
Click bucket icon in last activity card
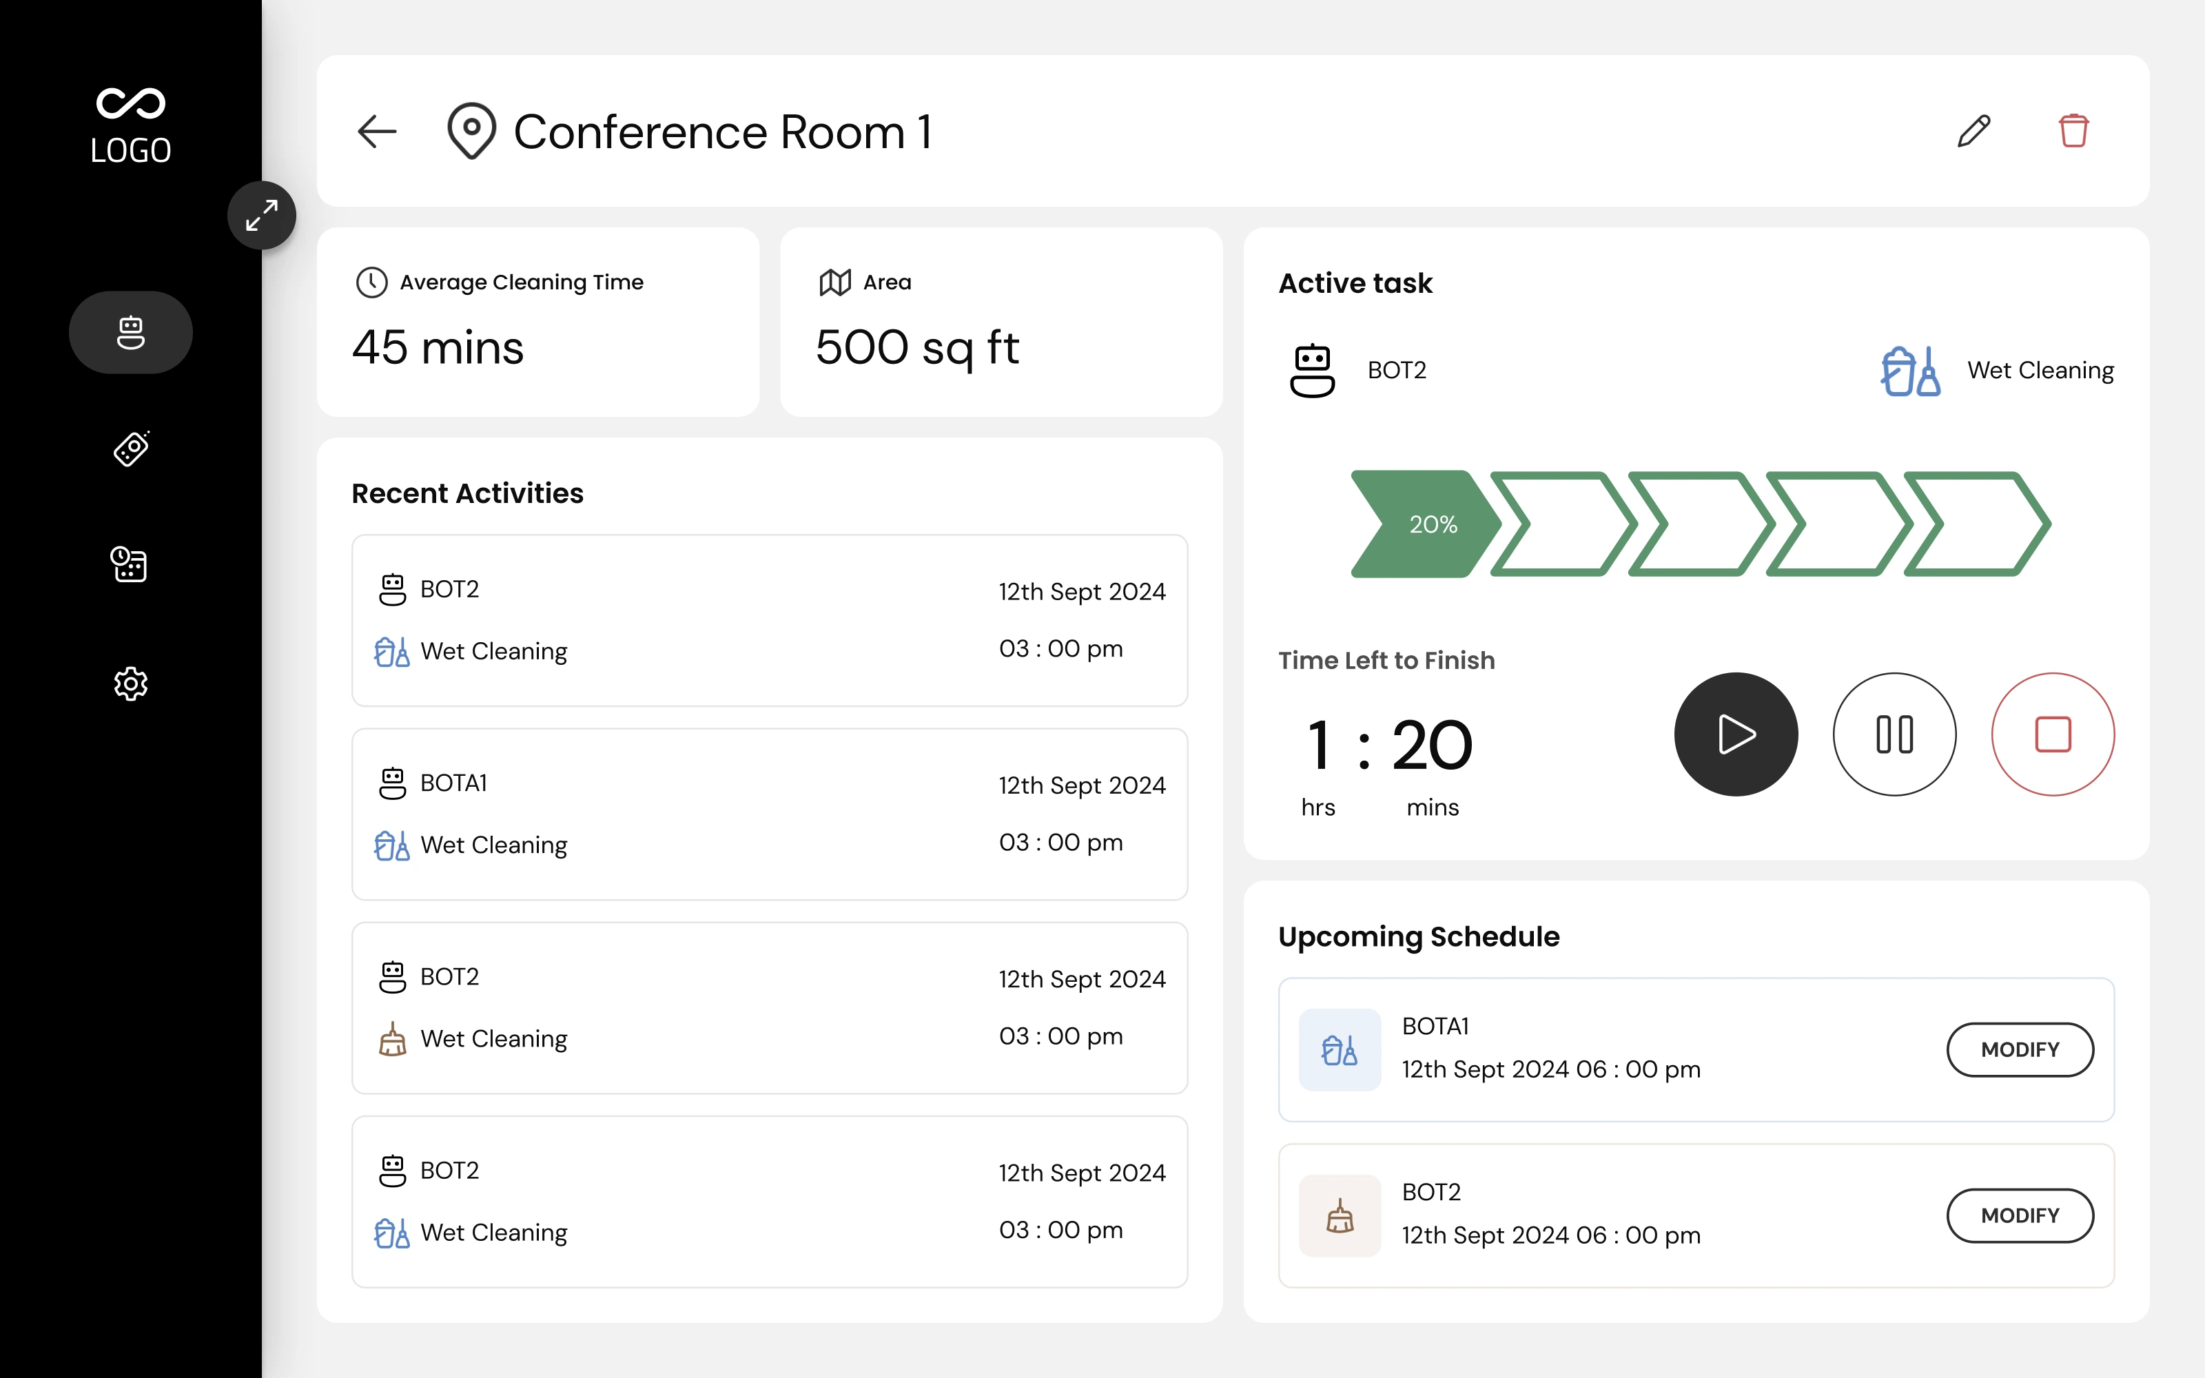(392, 1233)
